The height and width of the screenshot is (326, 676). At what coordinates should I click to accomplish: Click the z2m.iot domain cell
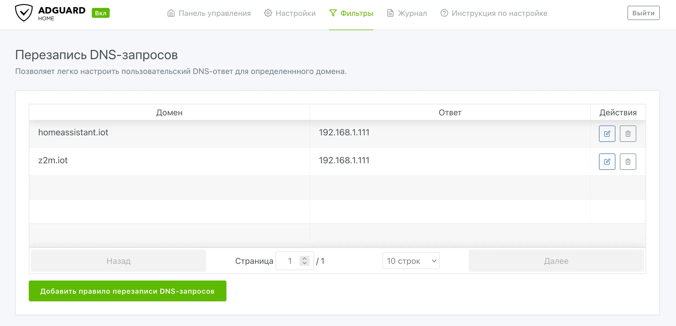(x=169, y=162)
